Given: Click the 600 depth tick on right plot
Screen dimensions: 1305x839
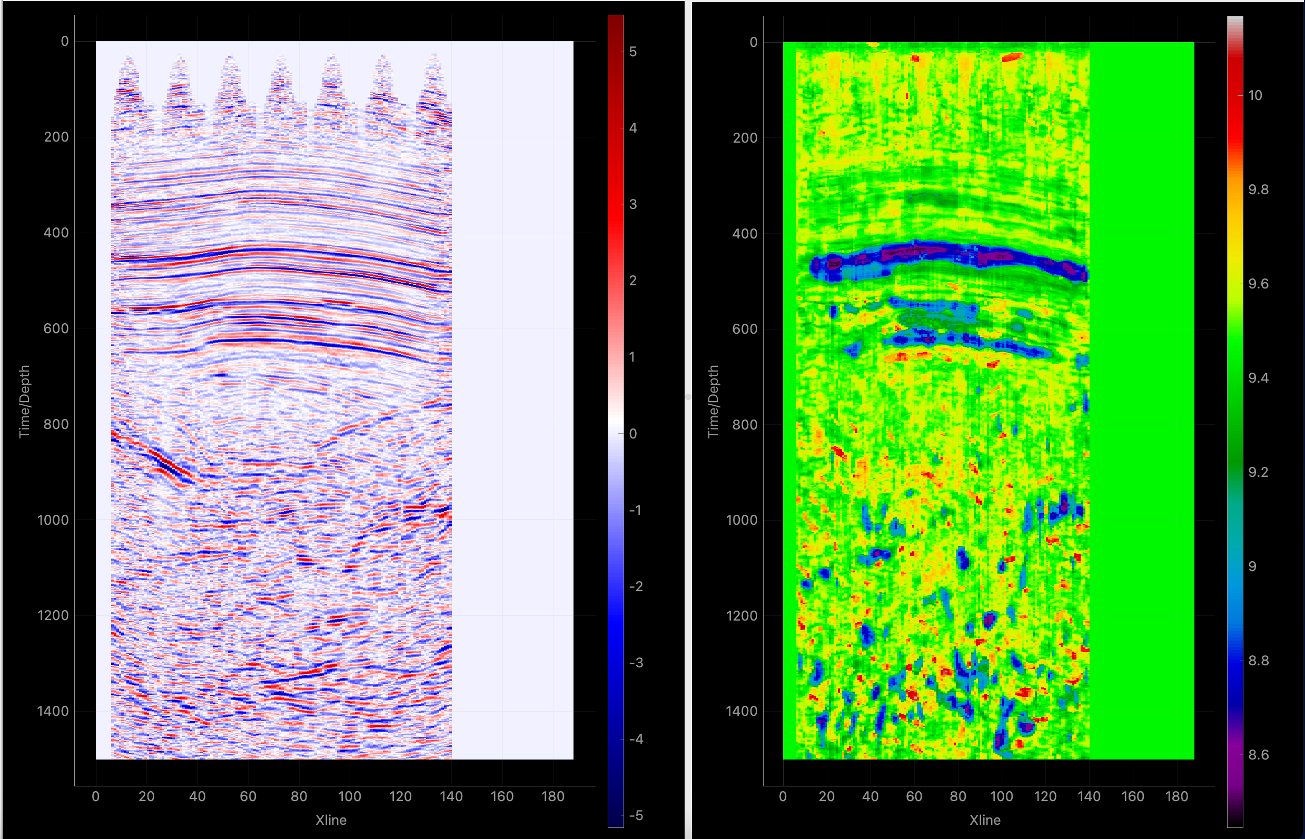Looking at the screenshot, I should [x=745, y=329].
